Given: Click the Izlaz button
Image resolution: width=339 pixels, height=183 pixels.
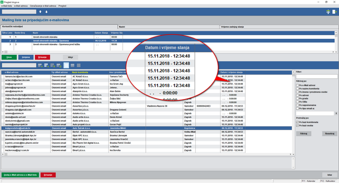Looking at the screenshot, I should pyautogui.click(x=329, y=175).
